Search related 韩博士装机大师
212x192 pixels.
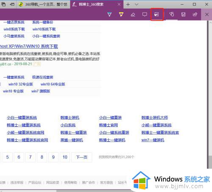coord(155,117)
